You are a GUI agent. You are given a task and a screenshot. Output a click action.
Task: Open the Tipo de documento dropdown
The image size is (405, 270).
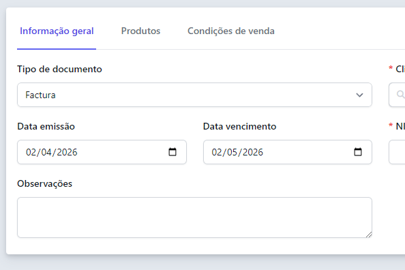(194, 95)
